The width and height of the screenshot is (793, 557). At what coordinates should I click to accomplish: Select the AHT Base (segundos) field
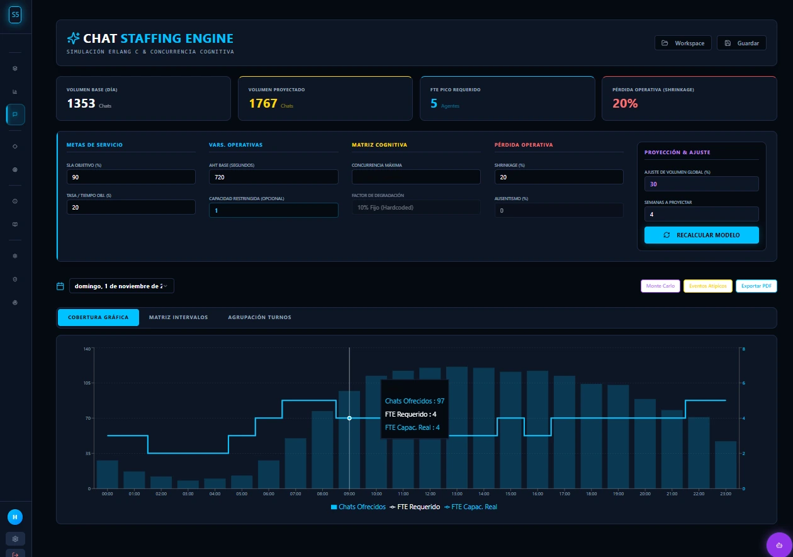[274, 177]
